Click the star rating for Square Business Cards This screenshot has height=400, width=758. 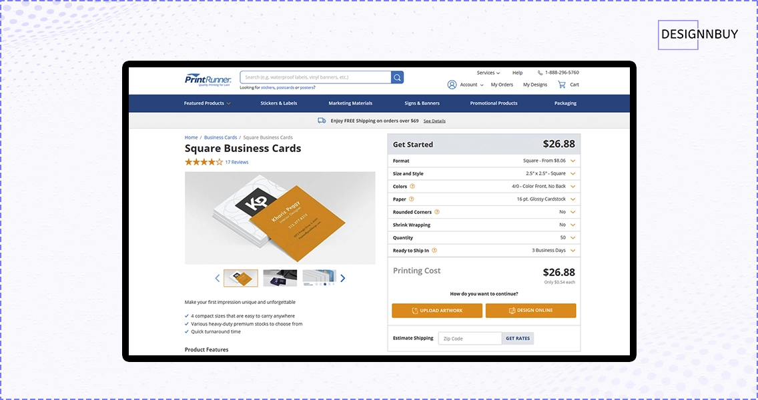[x=204, y=162]
